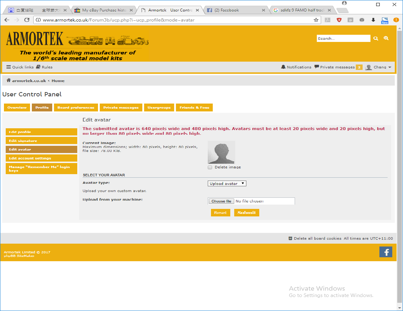Screen dimensions: 403x311
Task: Open the PDF extension icon in toolbar
Action: (x=328, y=20)
